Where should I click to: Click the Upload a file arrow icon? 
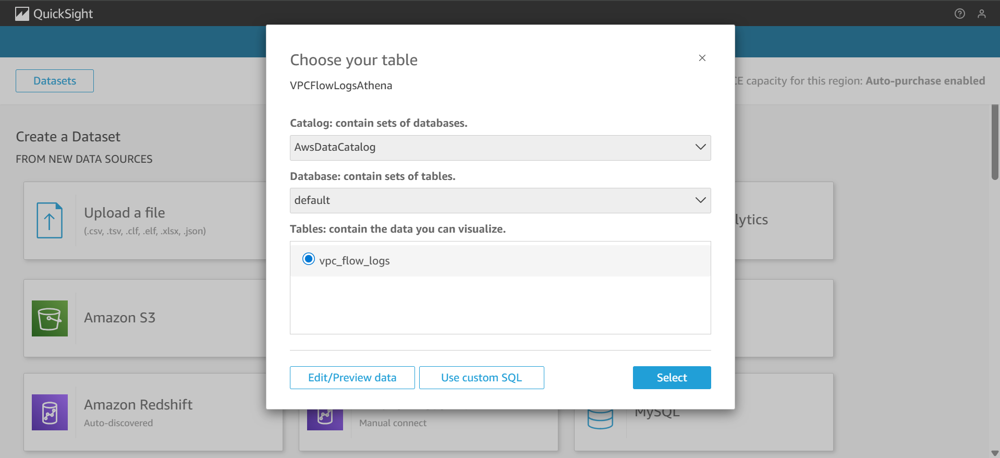50,220
